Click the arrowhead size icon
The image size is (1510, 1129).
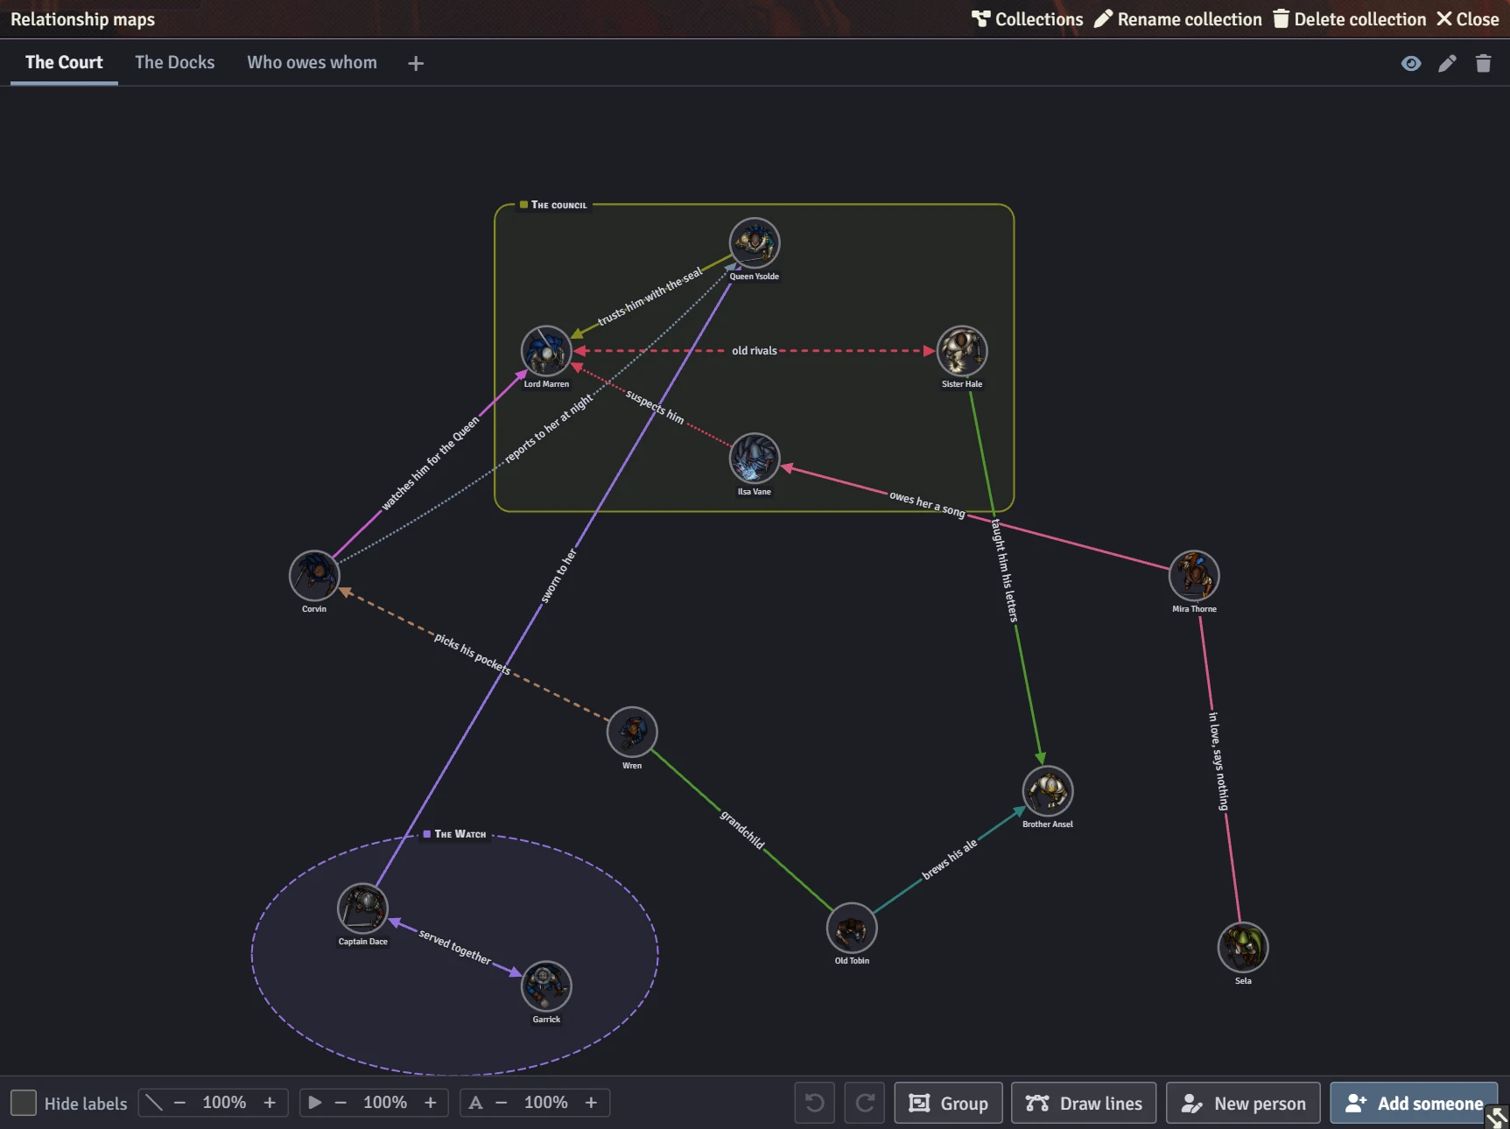pos(315,1103)
